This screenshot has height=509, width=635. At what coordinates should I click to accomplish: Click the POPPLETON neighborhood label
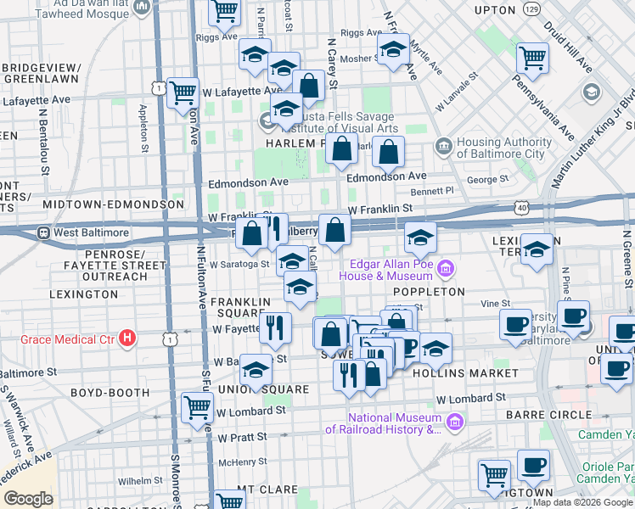430,292
